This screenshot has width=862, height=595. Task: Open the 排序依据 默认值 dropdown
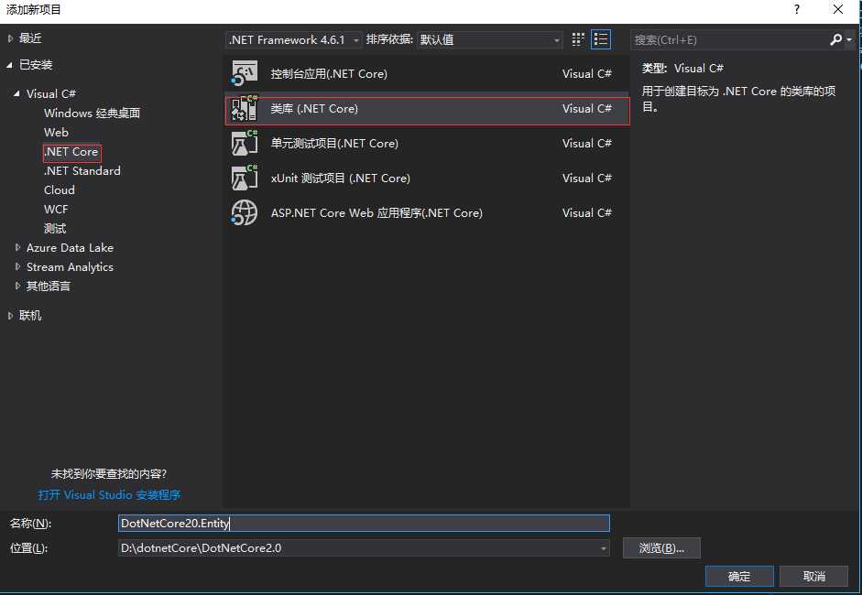pyautogui.click(x=490, y=39)
